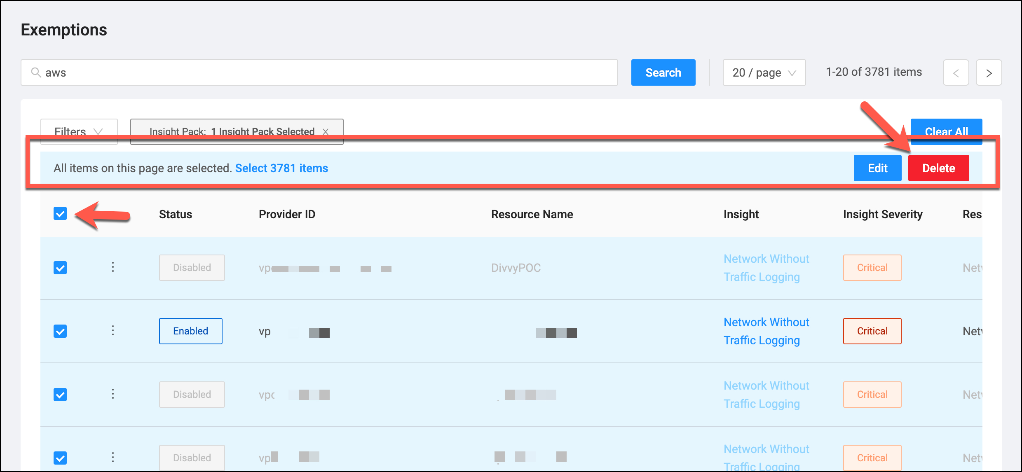Click the aws search input field
The height and width of the screenshot is (472, 1022).
319,72
